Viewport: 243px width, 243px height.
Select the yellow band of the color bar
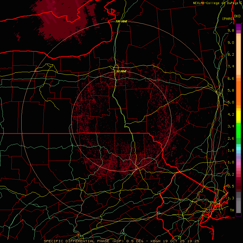coord(238,116)
